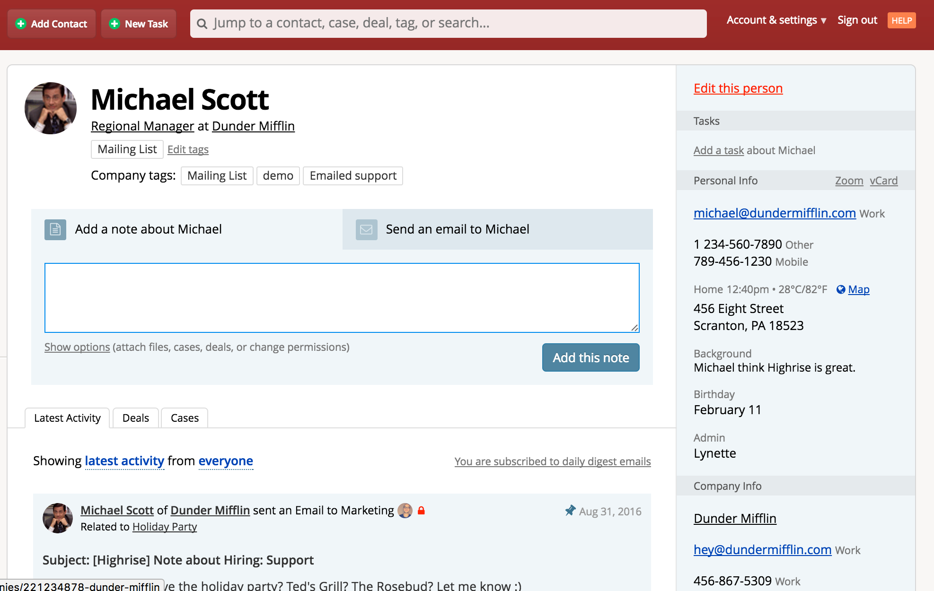Click the globe icon next to Map
The image size is (934, 591).
pyautogui.click(x=841, y=289)
